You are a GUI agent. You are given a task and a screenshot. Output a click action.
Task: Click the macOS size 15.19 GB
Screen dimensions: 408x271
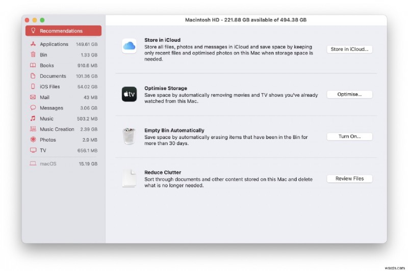[88, 164]
